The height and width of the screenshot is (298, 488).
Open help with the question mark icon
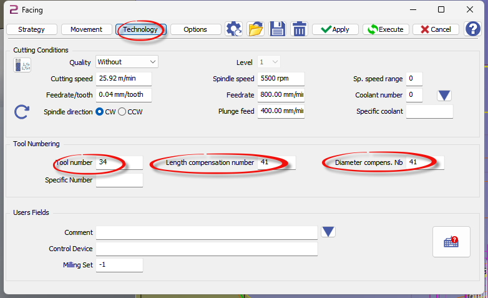click(472, 29)
